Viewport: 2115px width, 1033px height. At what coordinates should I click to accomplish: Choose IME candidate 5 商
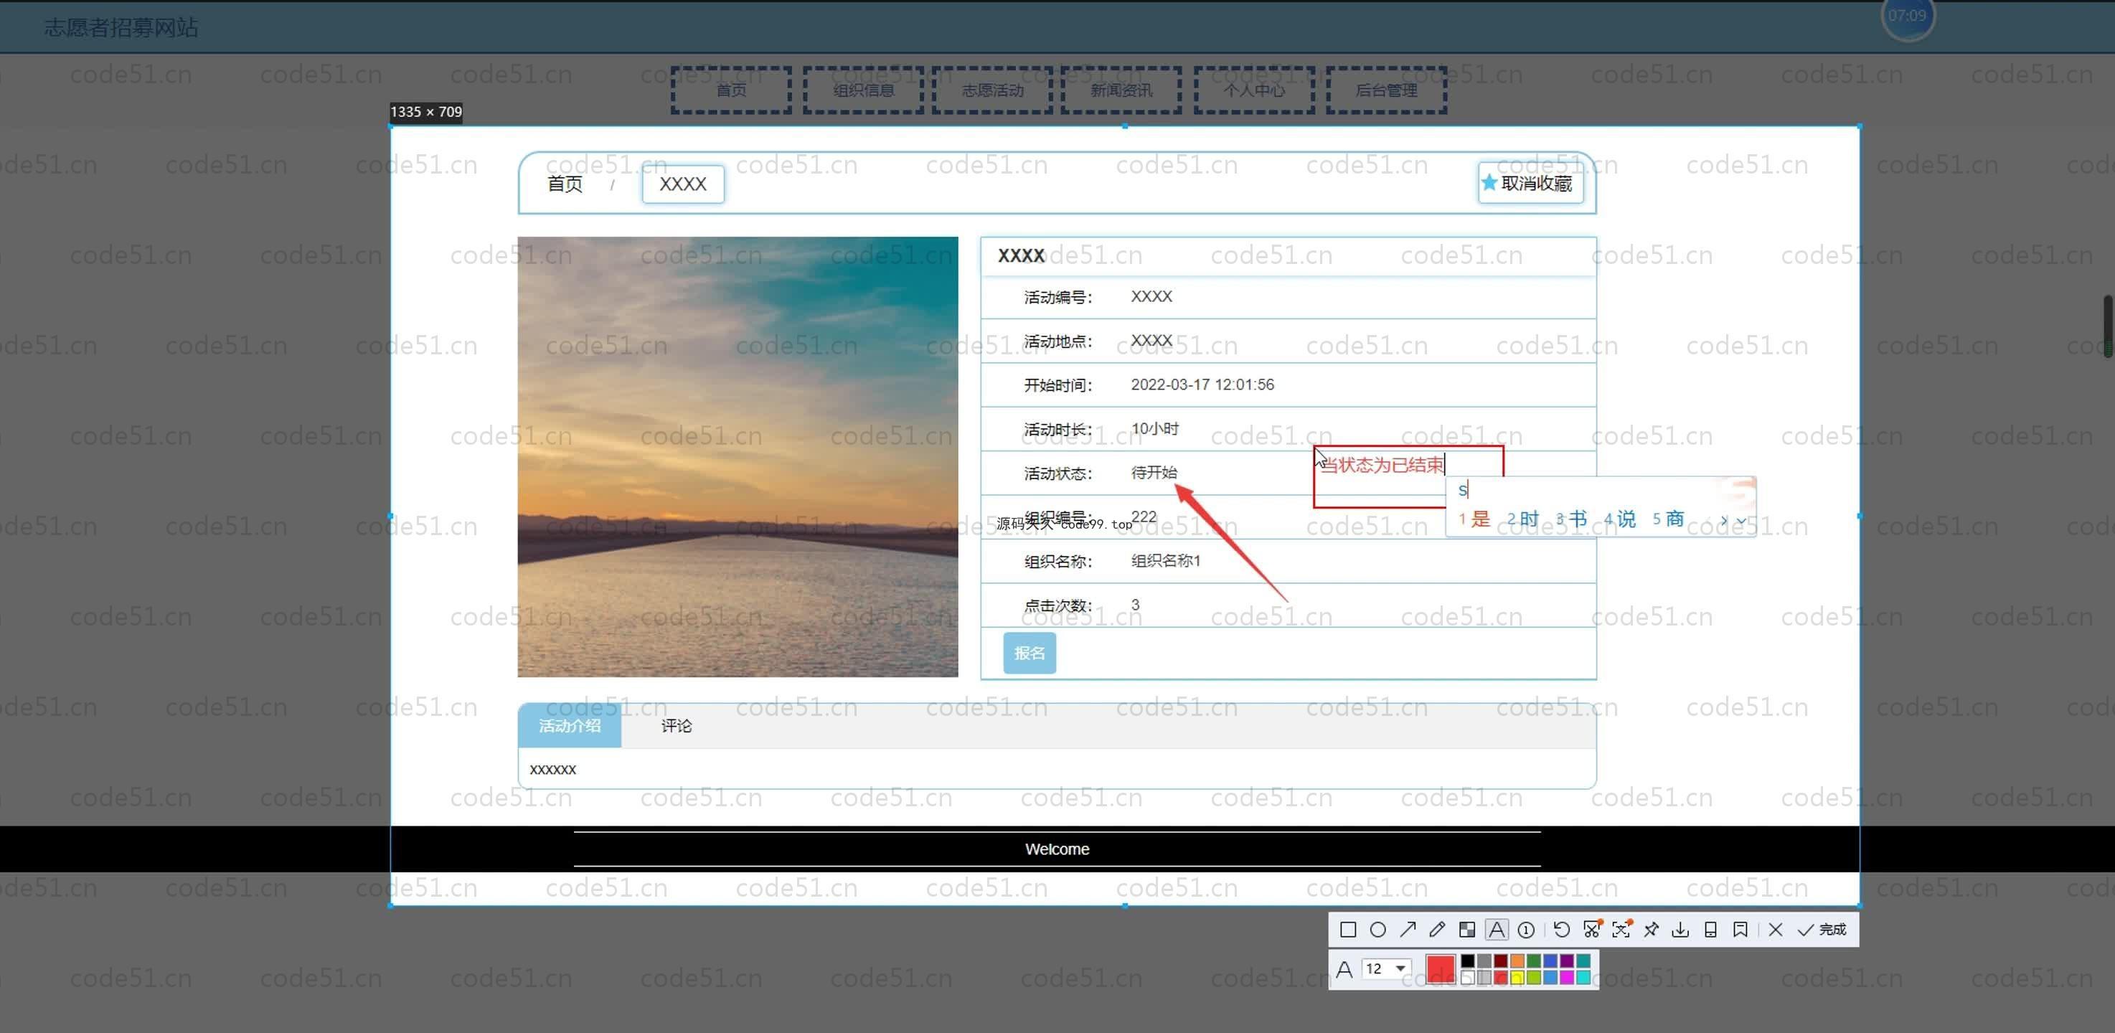tap(1668, 519)
